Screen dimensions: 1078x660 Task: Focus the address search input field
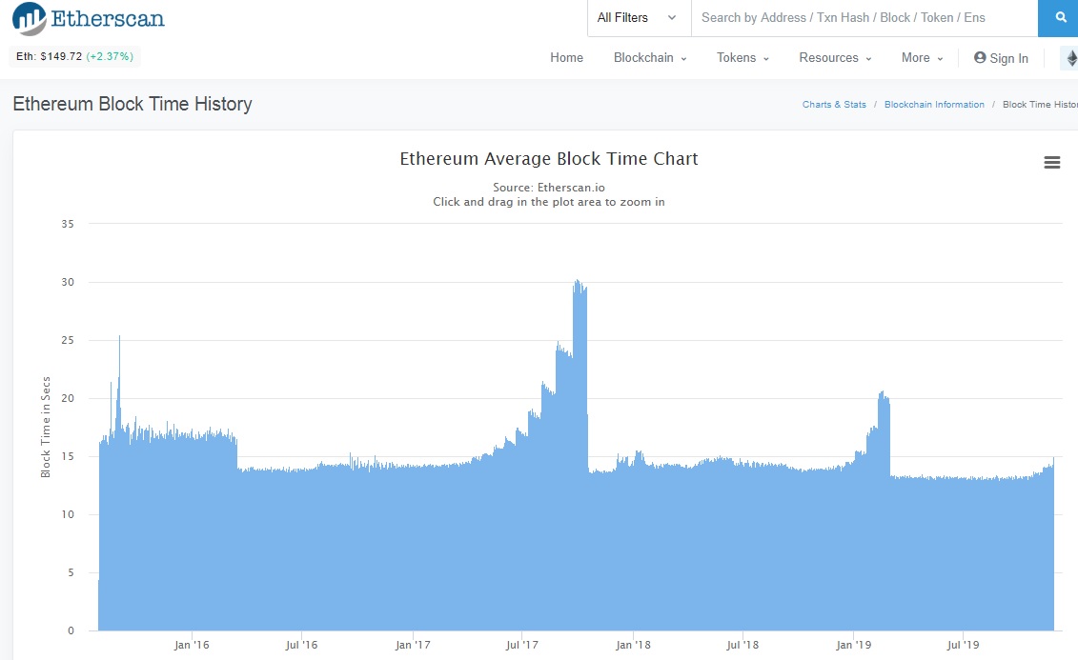(x=864, y=18)
